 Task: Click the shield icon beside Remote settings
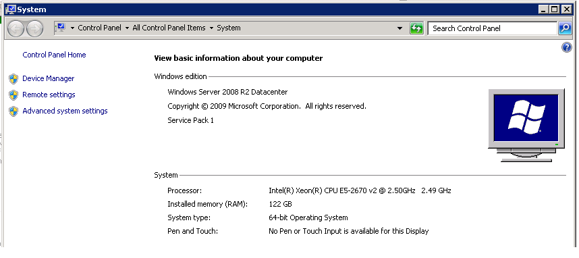13,95
